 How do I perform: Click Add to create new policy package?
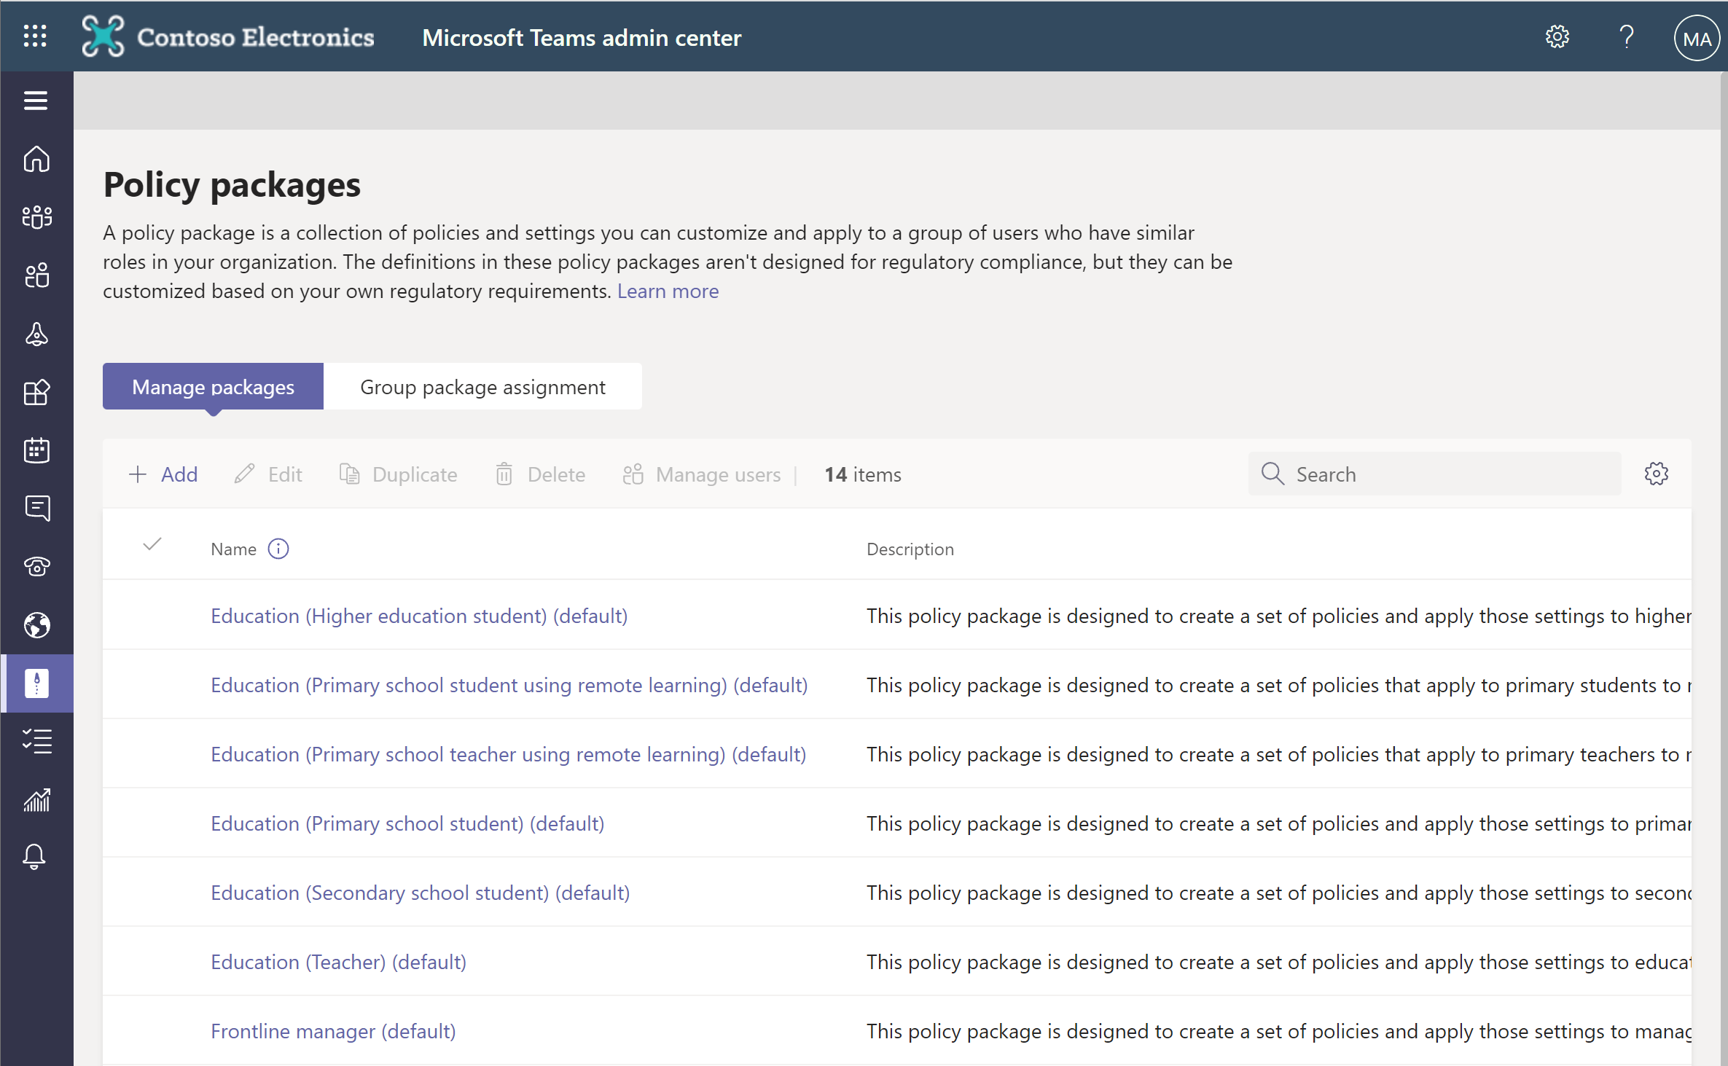pos(164,474)
